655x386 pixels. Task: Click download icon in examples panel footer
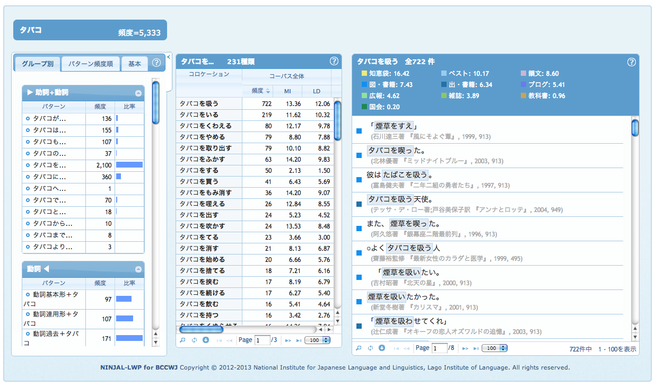[x=381, y=348]
